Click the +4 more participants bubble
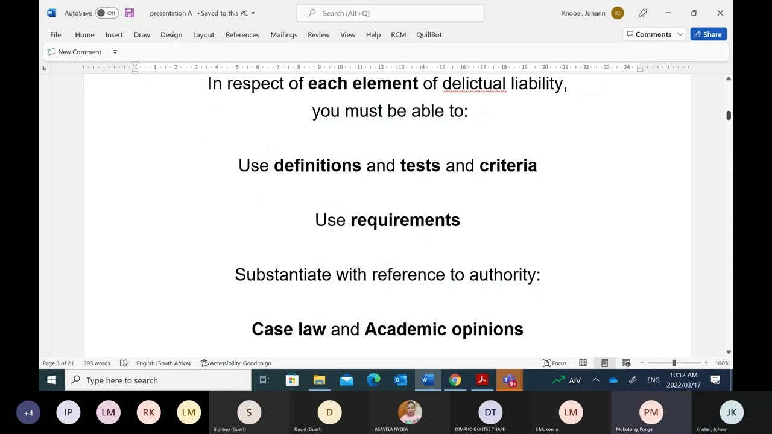The image size is (772, 434). (28, 413)
